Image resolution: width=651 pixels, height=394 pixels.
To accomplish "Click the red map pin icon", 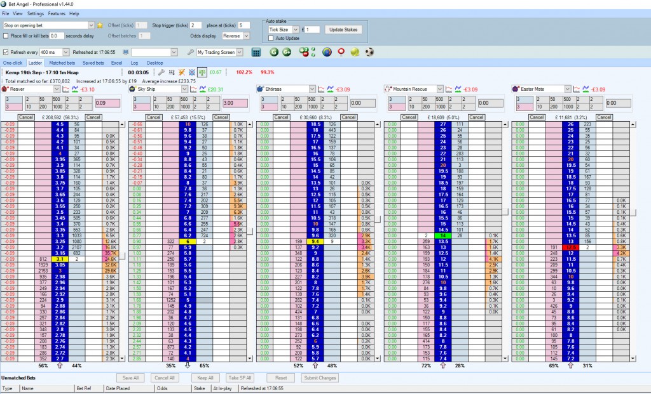I will (x=341, y=52).
